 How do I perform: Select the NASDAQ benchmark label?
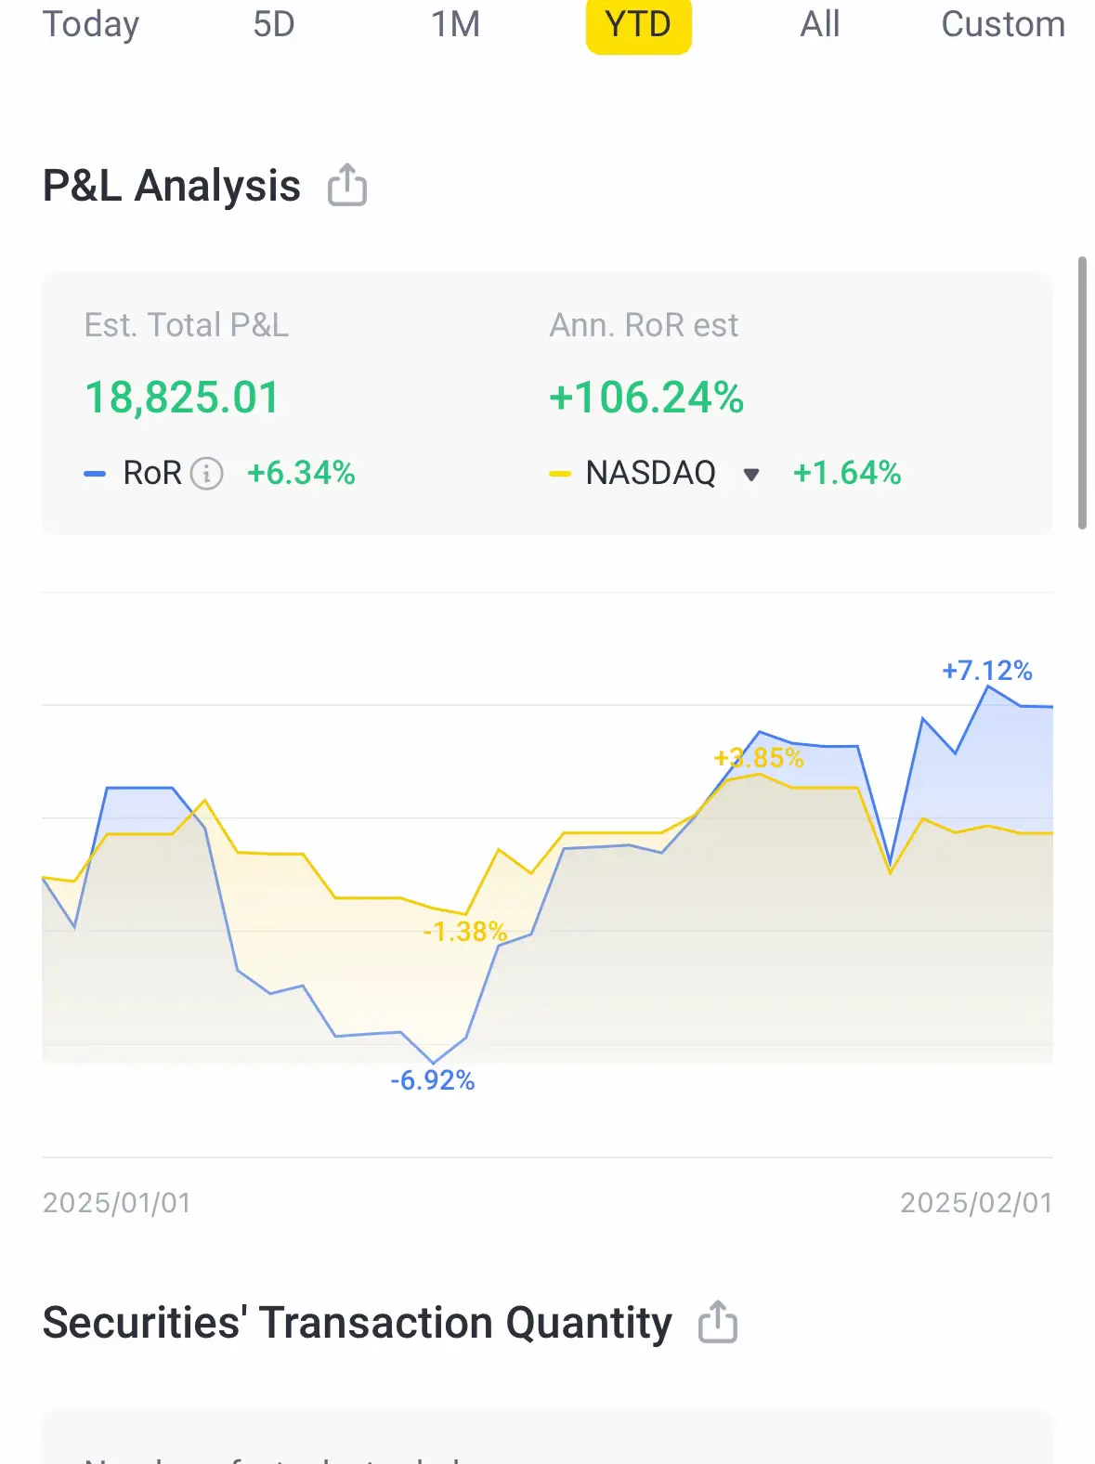click(x=651, y=473)
